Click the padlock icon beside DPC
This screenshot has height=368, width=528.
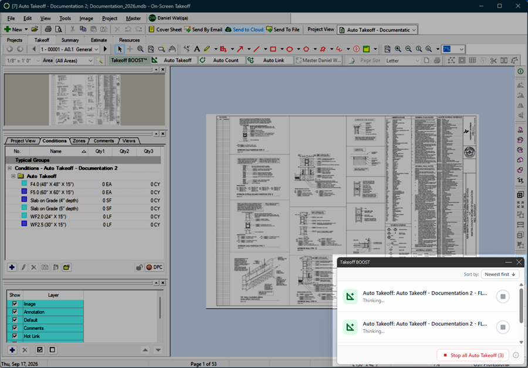[138, 267]
